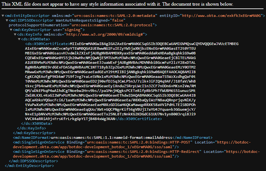266x171 pixels.
Task: Click the certificate line starting MIIxEGrmMA0GwIBAg
Action: click(x=154, y=44)
